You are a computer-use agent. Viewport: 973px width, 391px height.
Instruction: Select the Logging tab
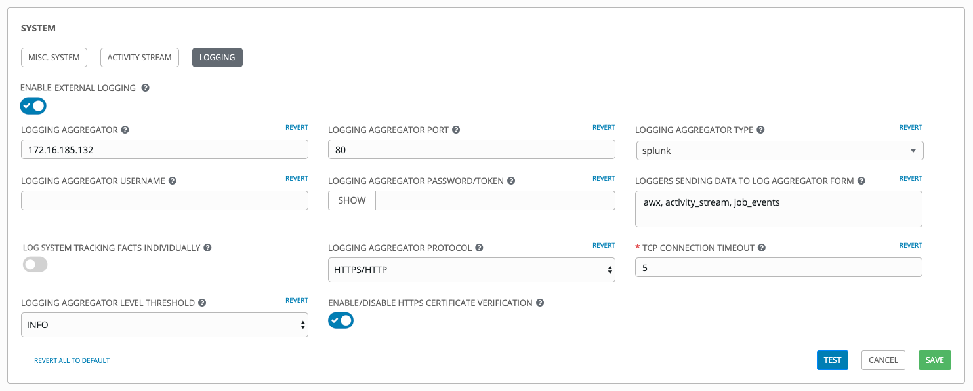217,58
